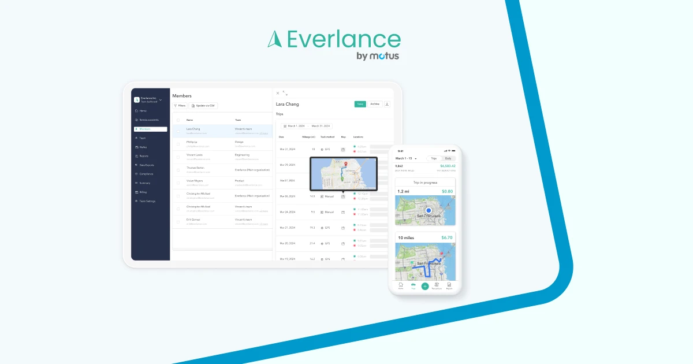Click the map icon for Mar 20 trip

click(343, 243)
